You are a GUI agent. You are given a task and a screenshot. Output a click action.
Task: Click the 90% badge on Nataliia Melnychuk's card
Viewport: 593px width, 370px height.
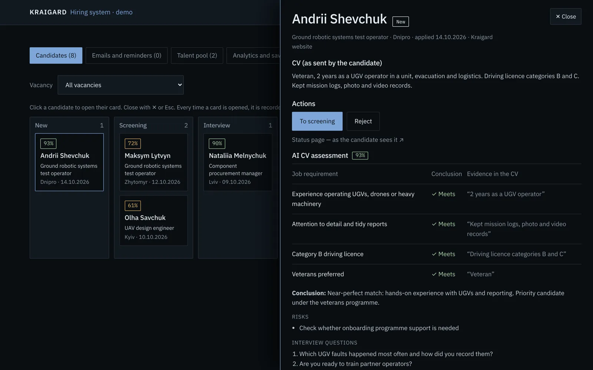(x=217, y=143)
